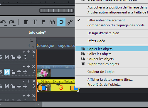Solo track 3 with S button
148x108 pixels.
[x=1, y=86]
